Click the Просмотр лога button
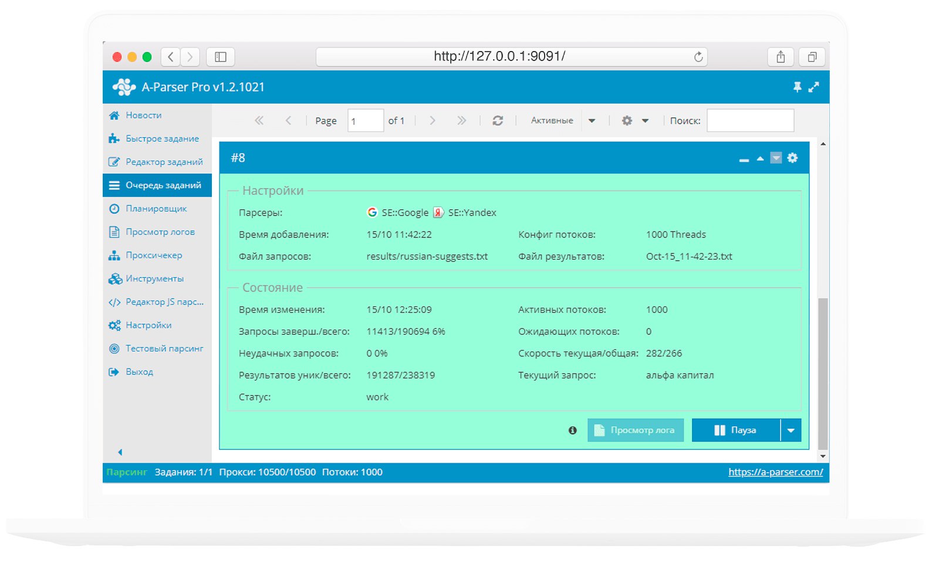This screenshot has height=563, width=939. coord(636,430)
